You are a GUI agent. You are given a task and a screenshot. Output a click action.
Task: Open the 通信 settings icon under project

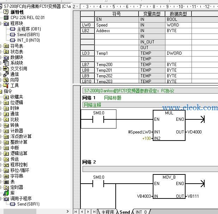point(6,74)
